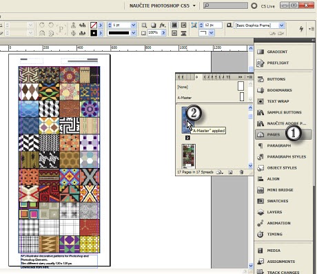The image size is (317, 274).
Task: Click the drop shadow icon
Action: (153, 25)
